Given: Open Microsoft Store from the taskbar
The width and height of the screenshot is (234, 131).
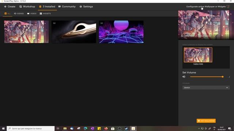Looking at the screenshot, I should click(x=113, y=128).
